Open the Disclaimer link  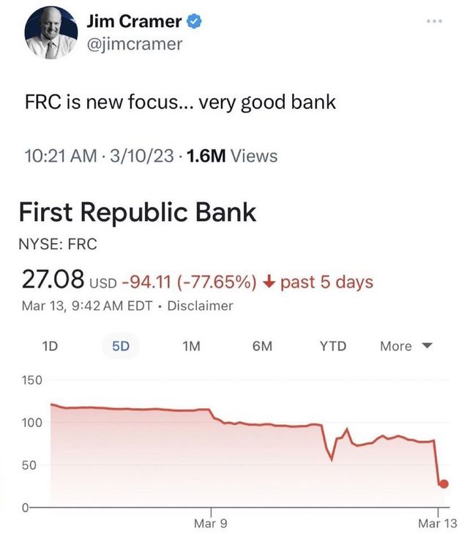click(x=200, y=306)
